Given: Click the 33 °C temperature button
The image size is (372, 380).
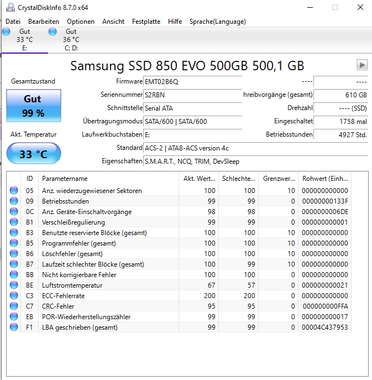Looking at the screenshot, I should [33, 154].
